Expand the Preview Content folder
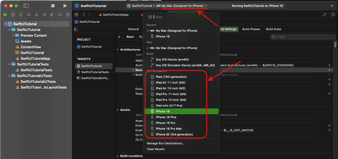The height and width of the screenshot is (159, 338). [13, 35]
